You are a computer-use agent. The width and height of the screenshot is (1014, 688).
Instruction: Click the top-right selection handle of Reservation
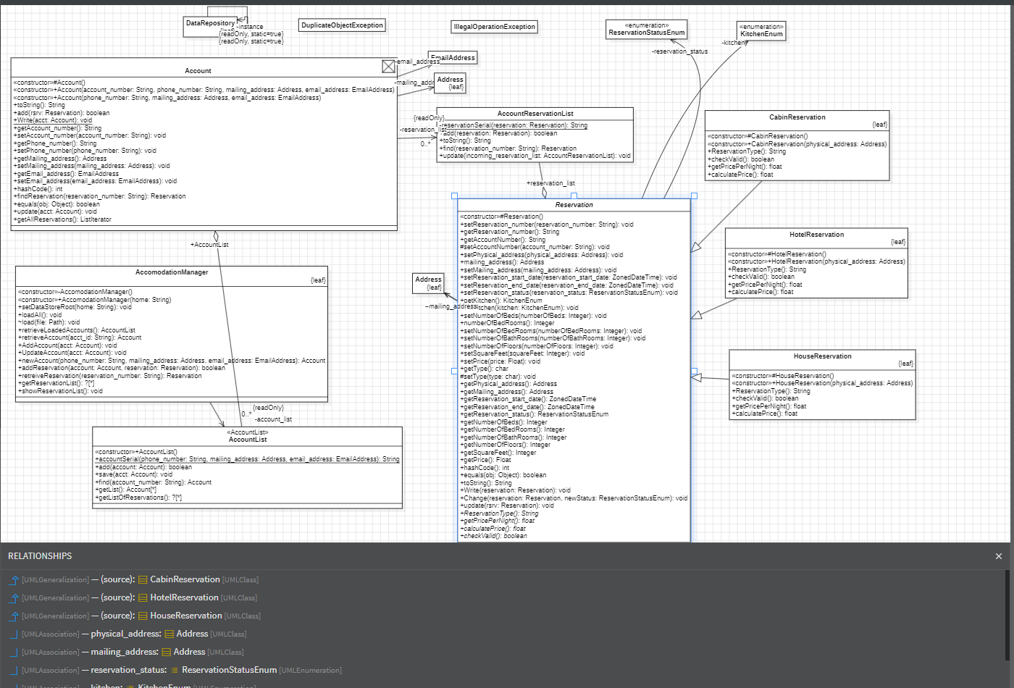[694, 196]
